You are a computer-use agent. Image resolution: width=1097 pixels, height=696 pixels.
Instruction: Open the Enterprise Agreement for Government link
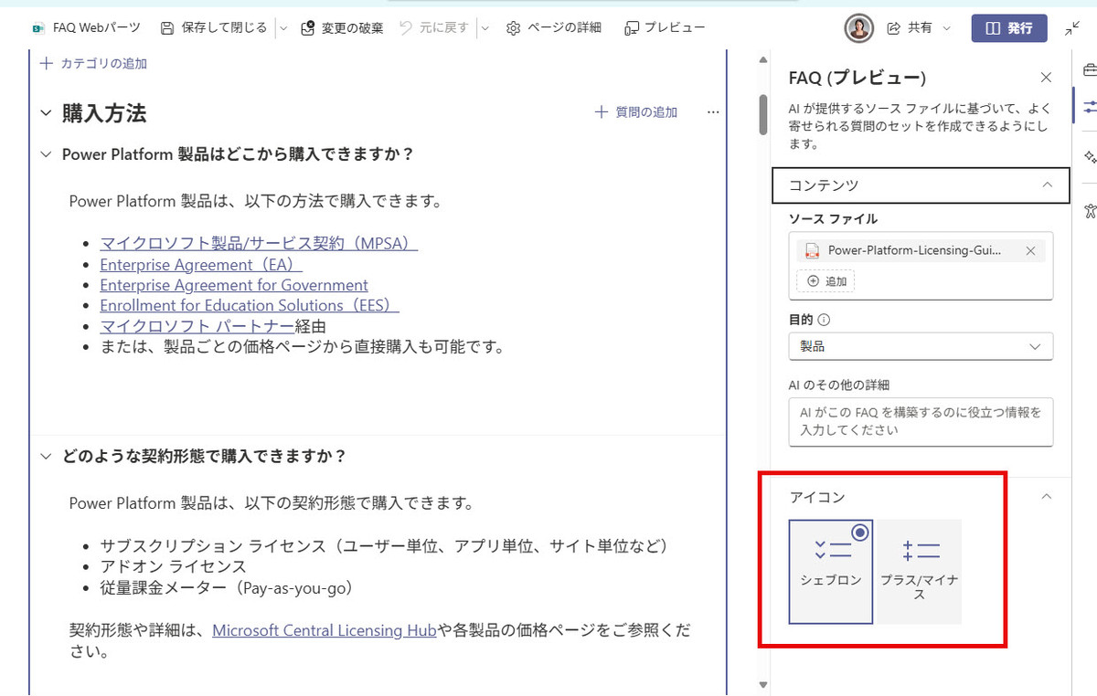(234, 285)
